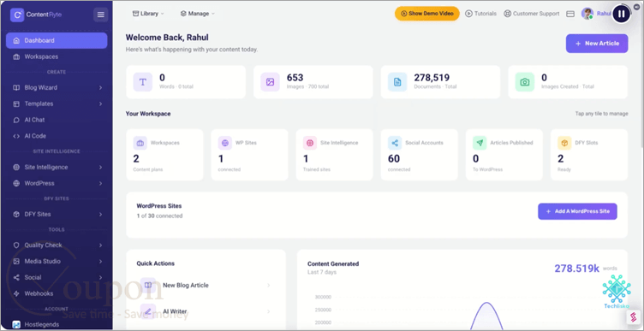This screenshot has height=331, width=644.
Task: Click the Blog Wizard book icon
Action: tap(16, 88)
